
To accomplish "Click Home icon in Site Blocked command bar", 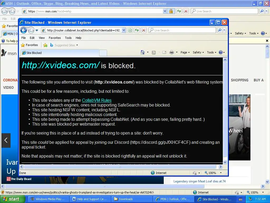I will tap(142, 52).
